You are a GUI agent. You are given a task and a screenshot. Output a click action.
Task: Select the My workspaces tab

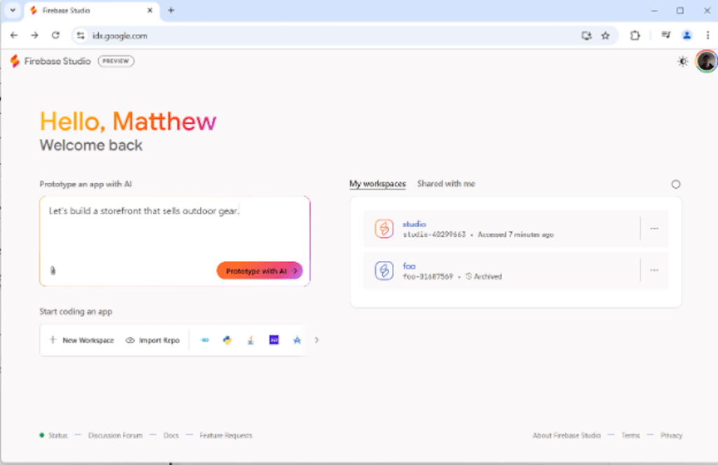pos(377,184)
